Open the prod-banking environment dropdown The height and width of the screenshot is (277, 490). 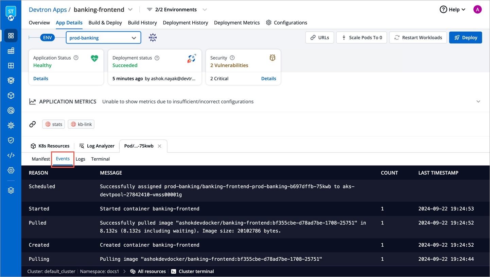103,38
